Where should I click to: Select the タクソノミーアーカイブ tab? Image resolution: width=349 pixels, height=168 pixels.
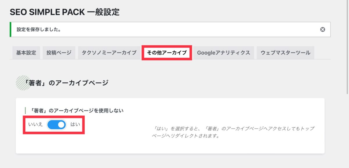(x=109, y=53)
